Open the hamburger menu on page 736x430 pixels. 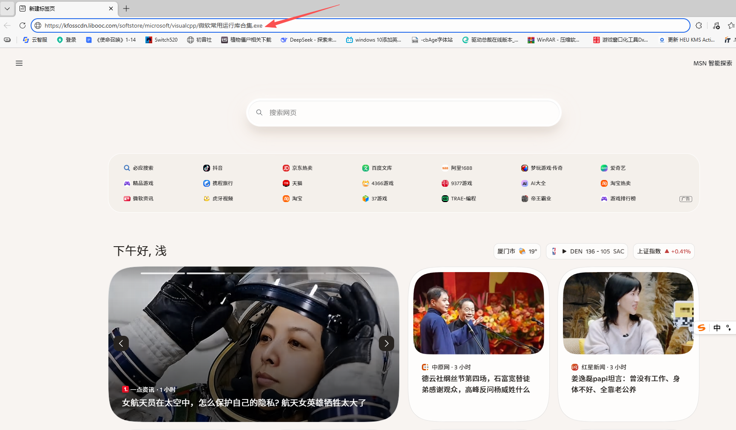pos(19,63)
